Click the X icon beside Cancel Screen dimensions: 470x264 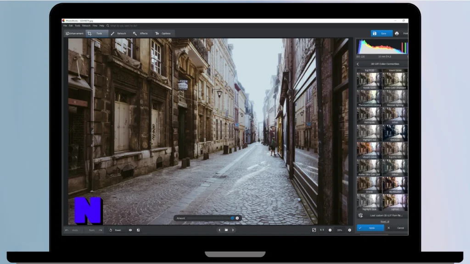point(389,228)
